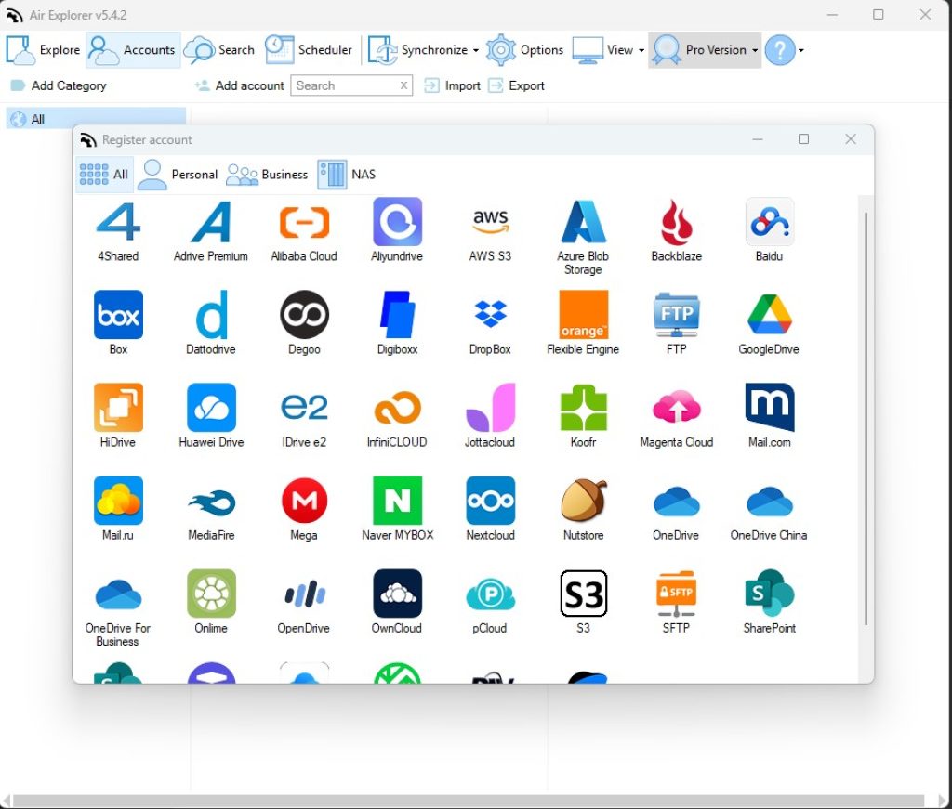Switch to the Personal filter tab
Viewport: 952px width, 809px height.
point(178,175)
